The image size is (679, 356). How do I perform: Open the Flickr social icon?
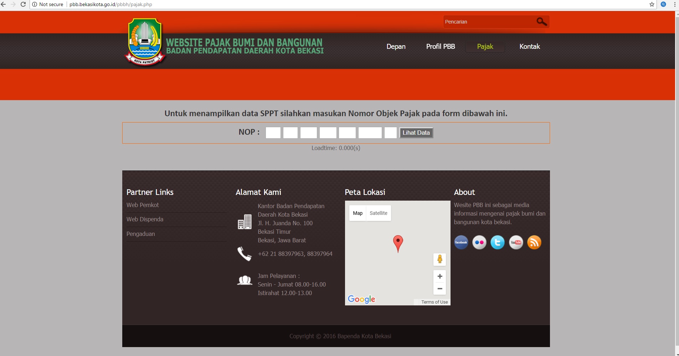(x=479, y=242)
